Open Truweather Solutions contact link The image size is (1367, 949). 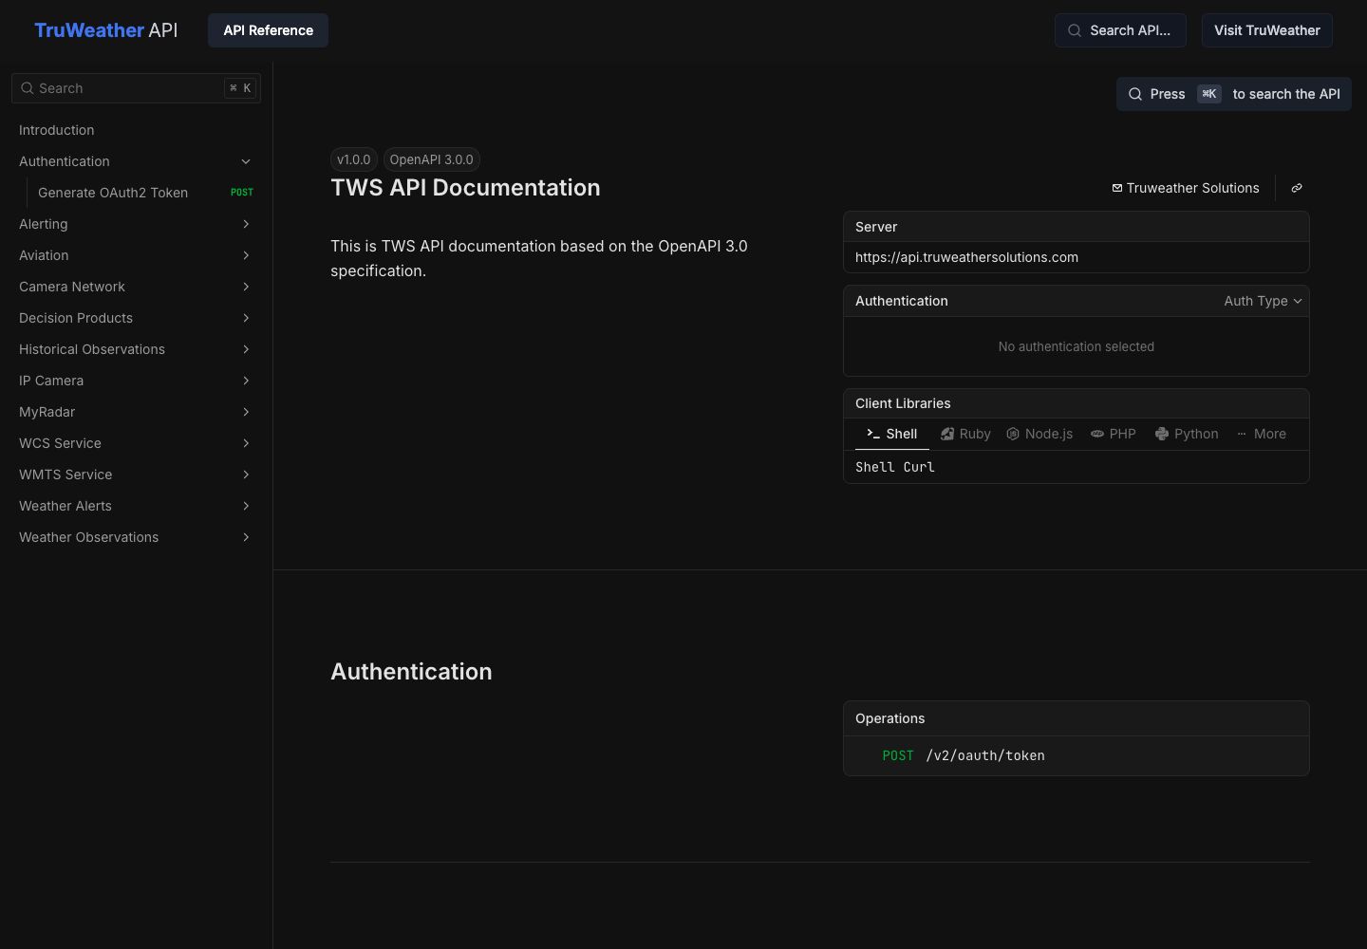pos(1186,188)
